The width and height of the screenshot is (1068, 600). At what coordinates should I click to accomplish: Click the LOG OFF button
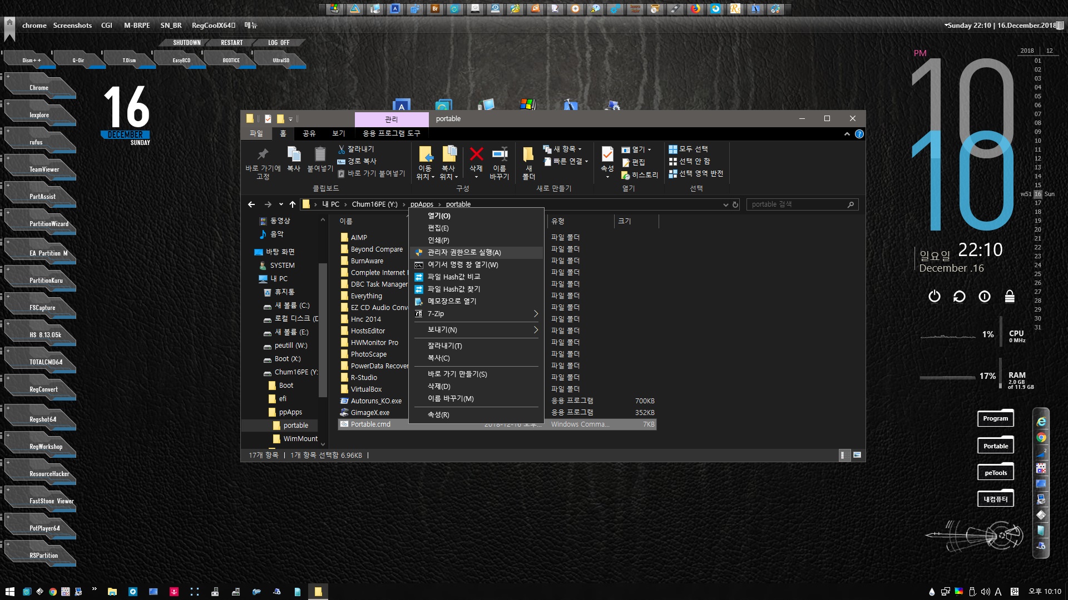(x=279, y=42)
